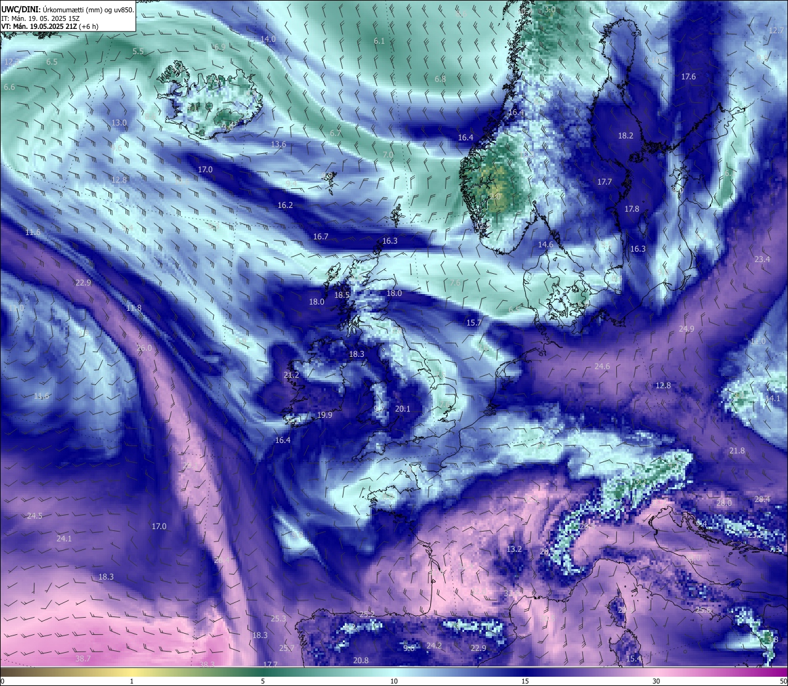788x686 pixels.
Task: Click the colour scale tick labeled 5
Action: [x=263, y=681]
